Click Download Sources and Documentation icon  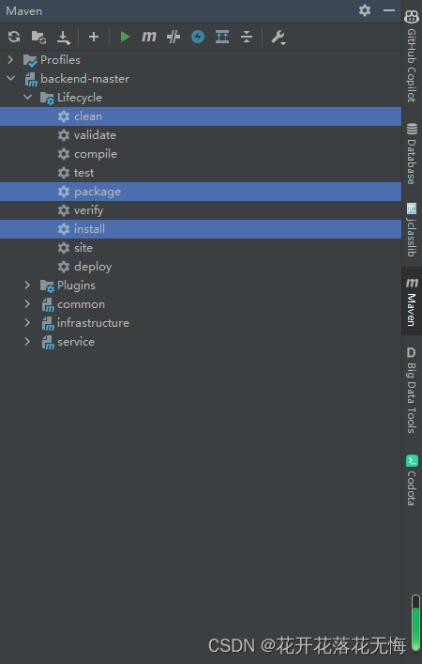(64, 38)
